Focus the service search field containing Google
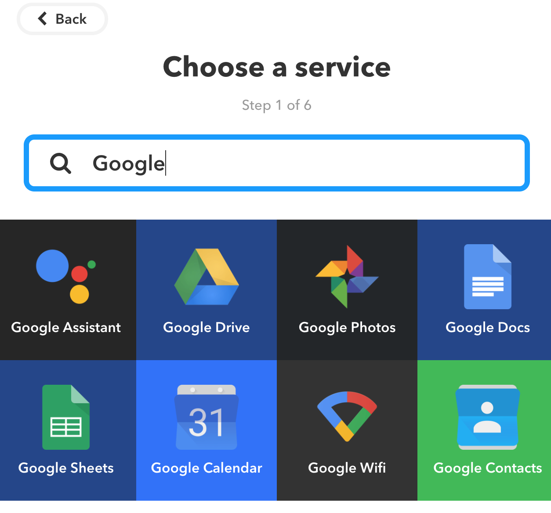 tap(277, 163)
